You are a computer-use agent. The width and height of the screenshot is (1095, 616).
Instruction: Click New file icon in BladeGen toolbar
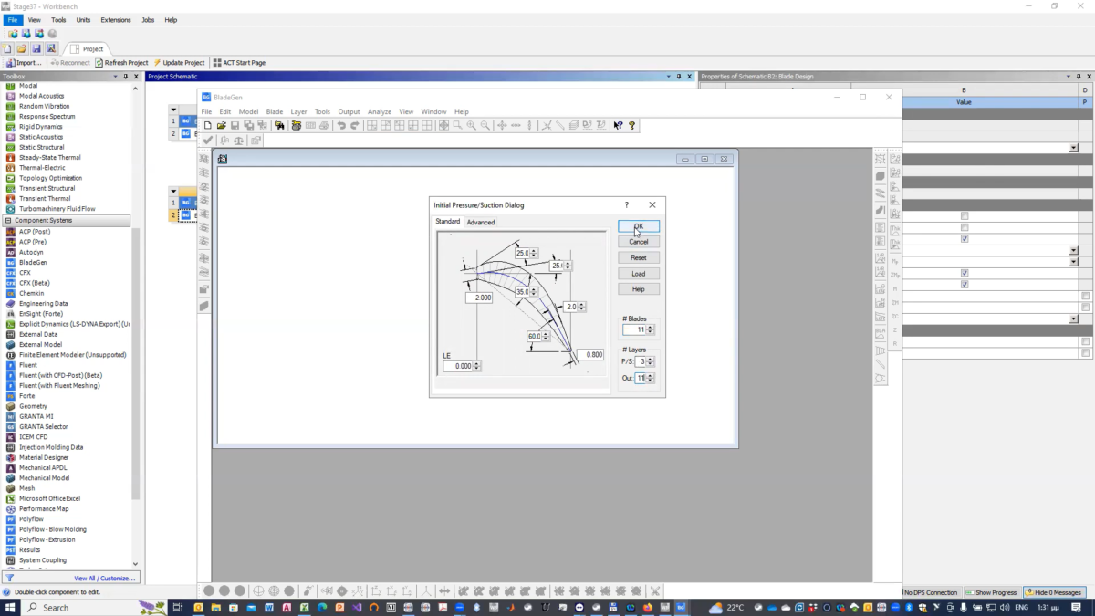coord(208,125)
